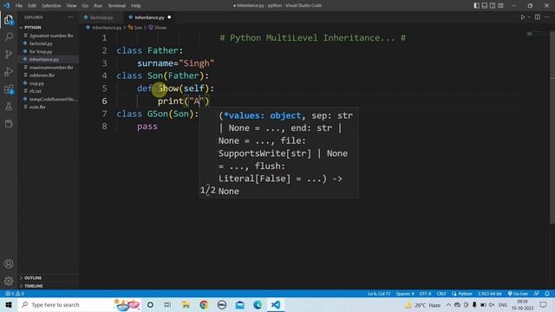
Task: Change line ending via CRLF
Action: click(x=441, y=294)
